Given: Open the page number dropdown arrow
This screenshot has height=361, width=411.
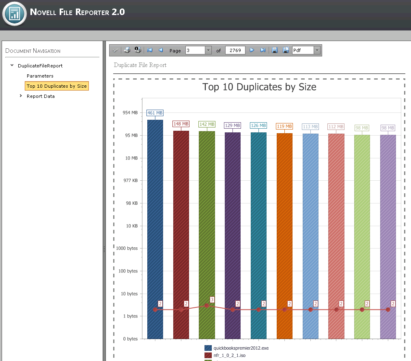Looking at the screenshot, I should click(x=209, y=50).
